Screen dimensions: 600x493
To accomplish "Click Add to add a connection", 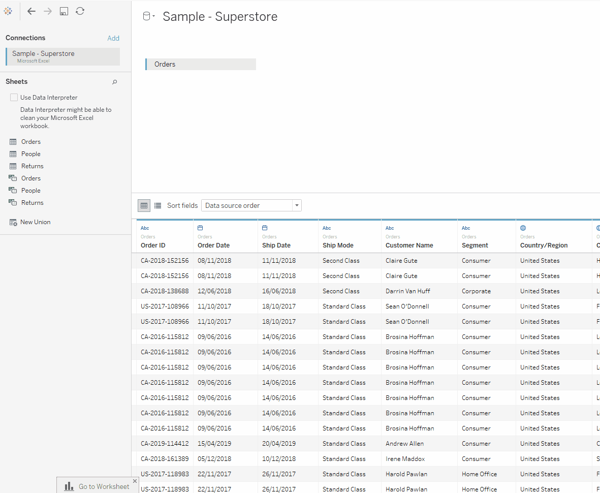I will pyautogui.click(x=113, y=38).
